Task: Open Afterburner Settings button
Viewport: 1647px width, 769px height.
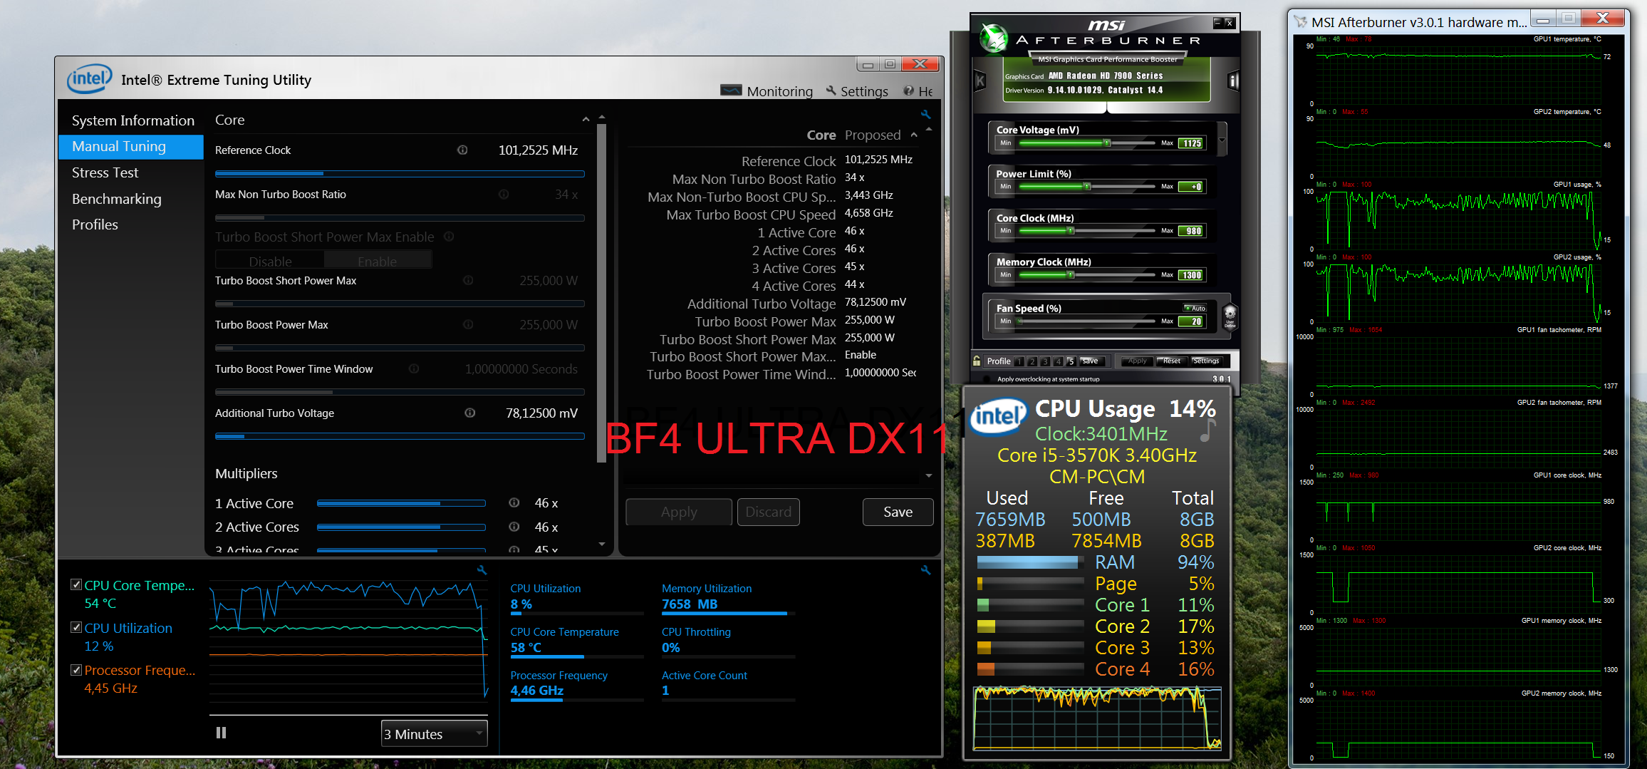Action: click(1206, 361)
